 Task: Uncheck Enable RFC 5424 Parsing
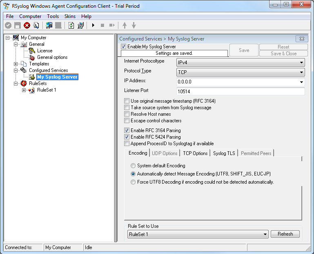[x=127, y=137]
